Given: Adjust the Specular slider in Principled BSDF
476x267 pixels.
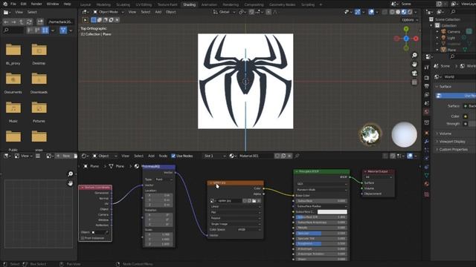Looking at the screenshot, I should [321, 234].
